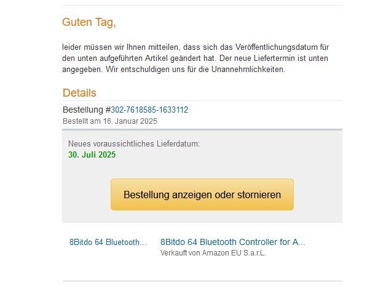The height and width of the screenshot is (285, 370).
Task: Click Verkauft von Amazon EU S.a.r.L. text
Action: (x=213, y=253)
